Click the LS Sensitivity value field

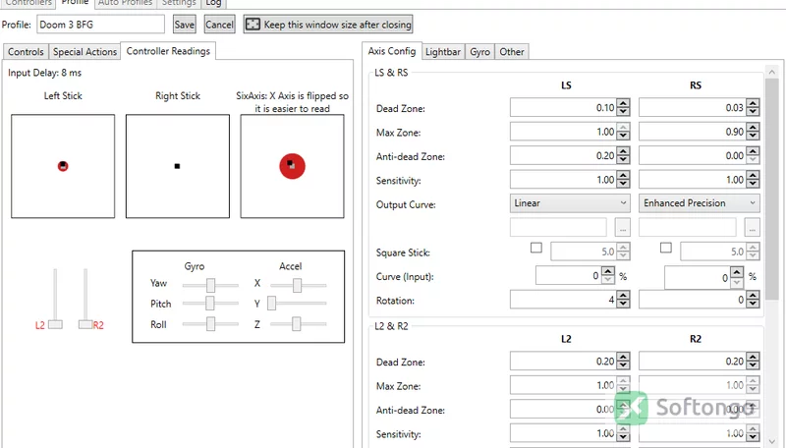point(563,180)
